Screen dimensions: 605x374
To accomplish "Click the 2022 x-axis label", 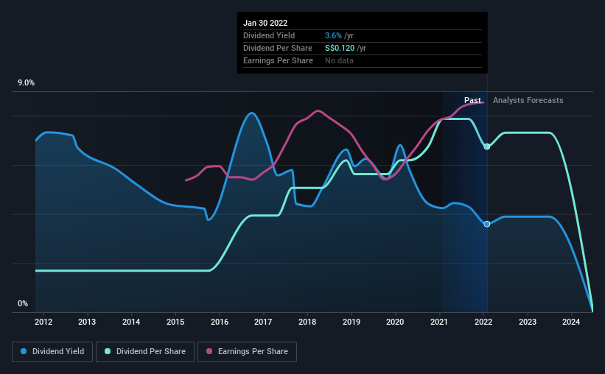I will coord(483,322).
